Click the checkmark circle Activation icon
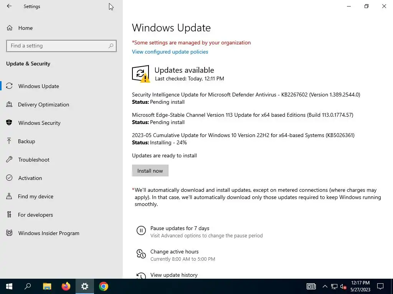The image size is (393, 294). pyautogui.click(x=9, y=178)
